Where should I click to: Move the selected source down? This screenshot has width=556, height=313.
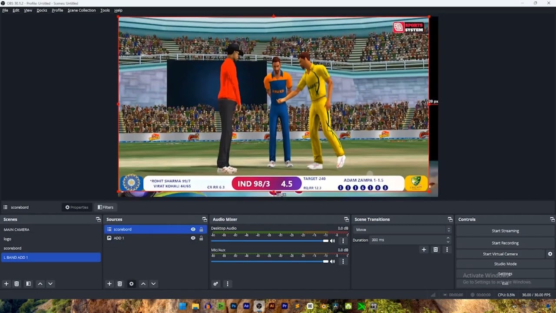coord(153,284)
